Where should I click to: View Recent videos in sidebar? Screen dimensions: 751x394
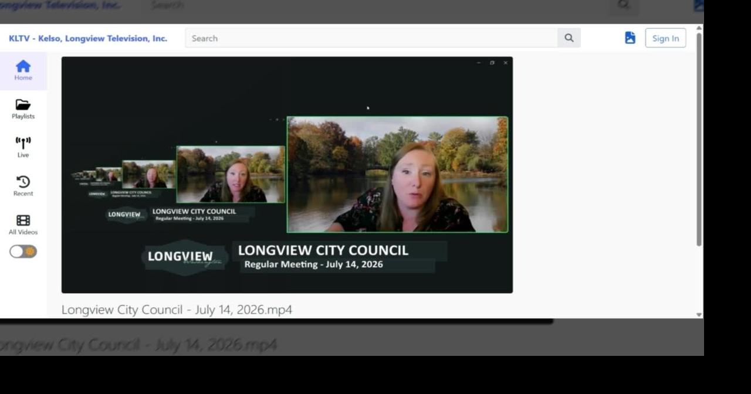(23, 186)
